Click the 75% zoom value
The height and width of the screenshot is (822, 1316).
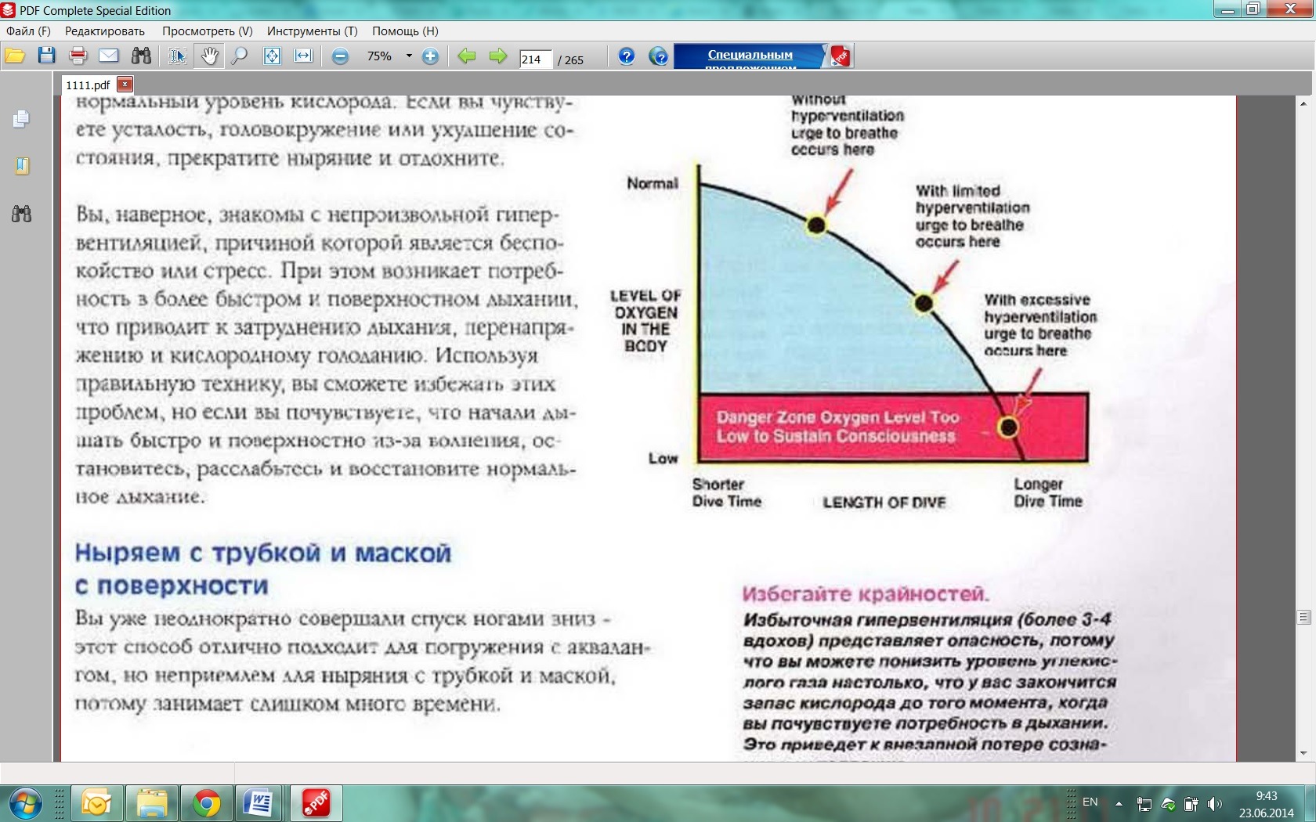[x=379, y=56]
